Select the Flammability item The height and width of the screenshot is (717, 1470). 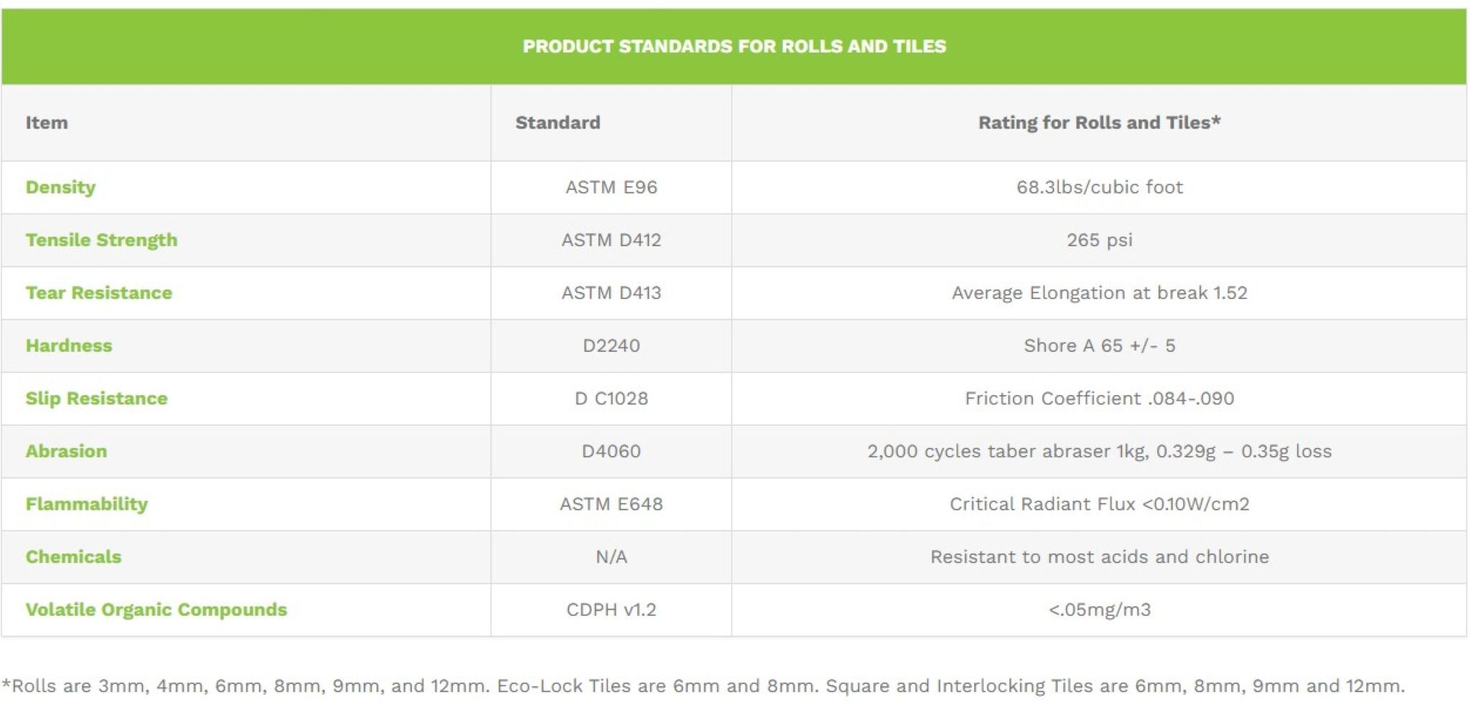tap(86, 504)
